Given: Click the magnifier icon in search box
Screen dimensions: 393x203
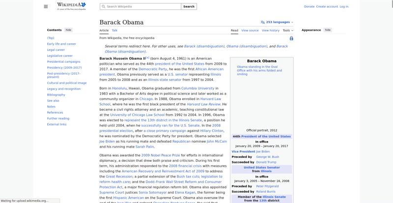Looking at the screenshot, I should point(103,6).
